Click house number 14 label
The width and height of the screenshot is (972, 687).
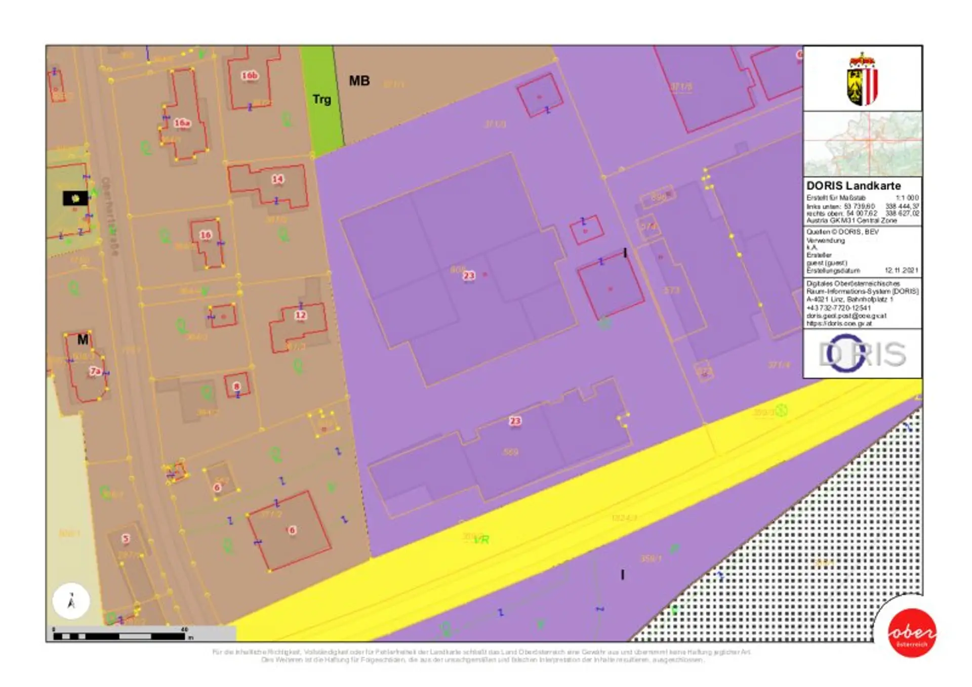click(x=277, y=179)
